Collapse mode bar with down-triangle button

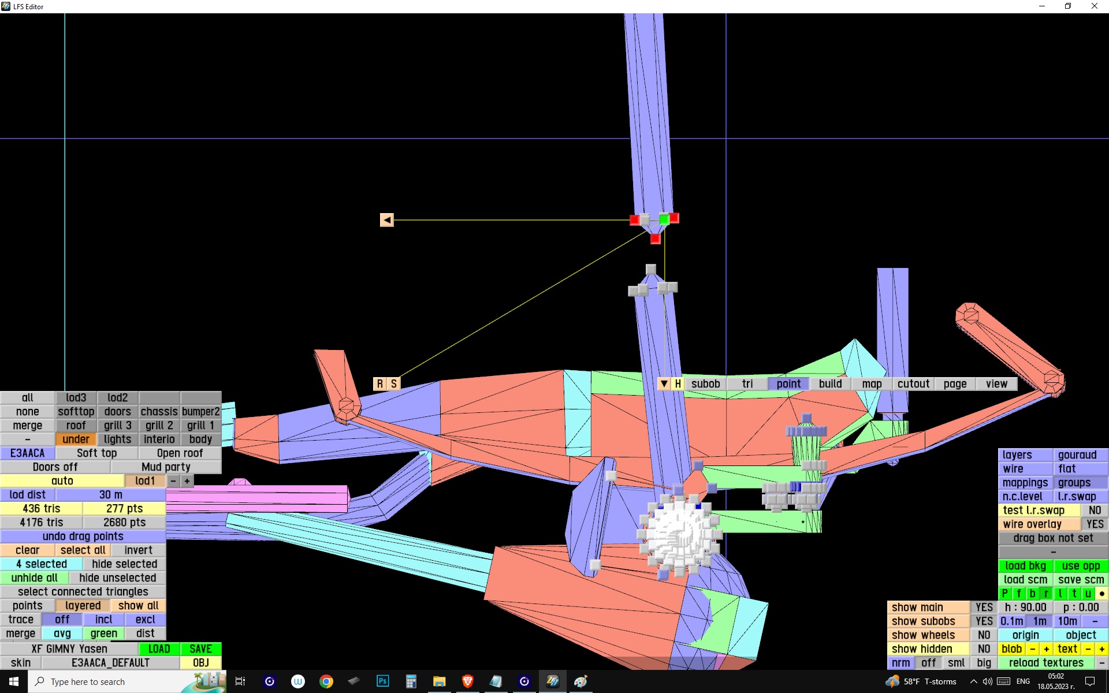(x=664, y=384)
